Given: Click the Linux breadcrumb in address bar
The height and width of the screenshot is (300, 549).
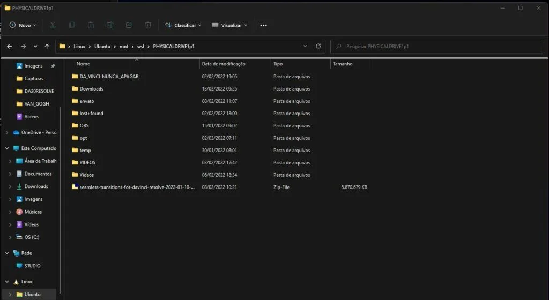Looking at the screenshot, I should point(79,46).
